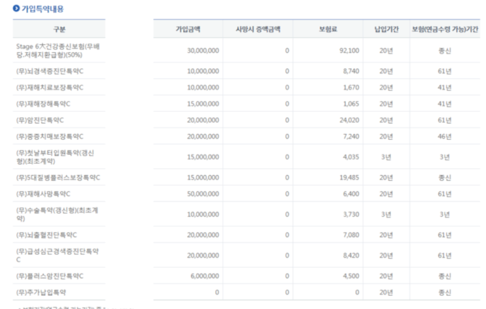Click the 50,000,000 amount for 재해사망특약C
Screen dimensions: 486x309
coord(203,194)
